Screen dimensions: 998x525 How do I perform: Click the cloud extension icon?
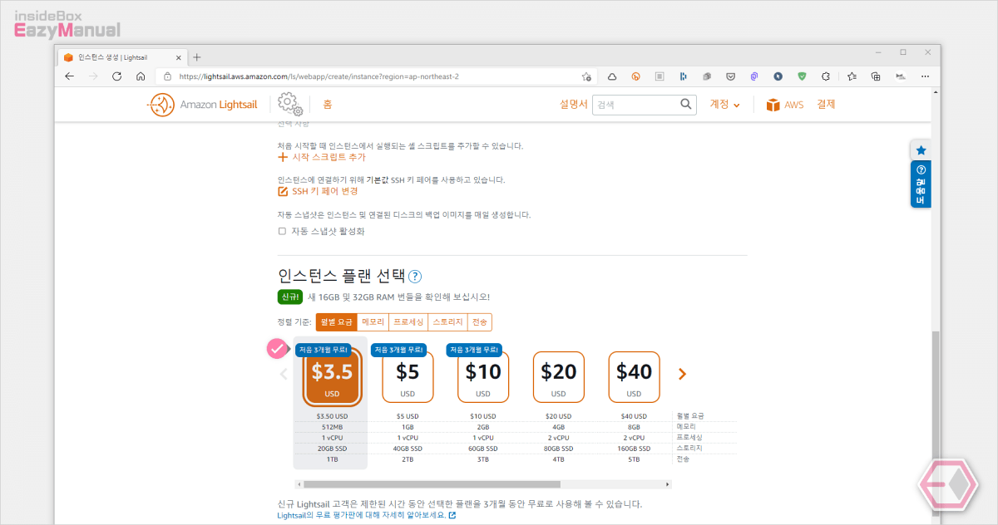[612, 76]
